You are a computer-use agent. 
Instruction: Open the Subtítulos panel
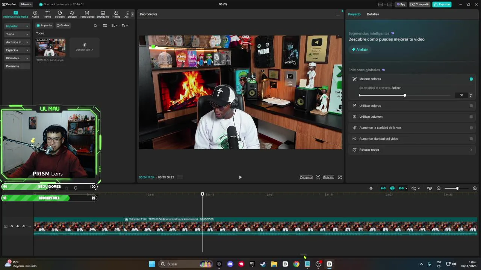point(103,14)
